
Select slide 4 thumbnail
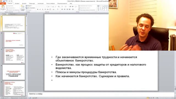13,72
